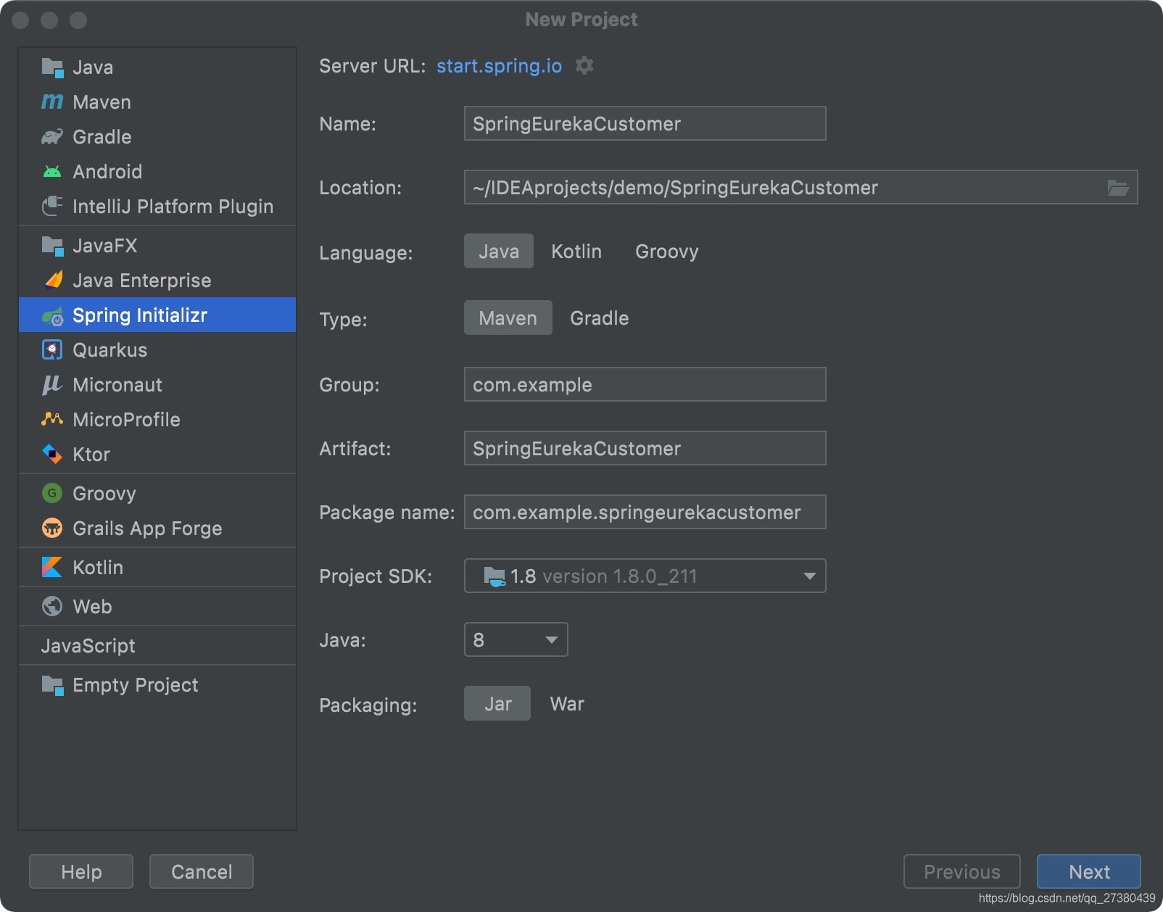
Task: Open the Java version dropdown
Action: pos(516,640)
